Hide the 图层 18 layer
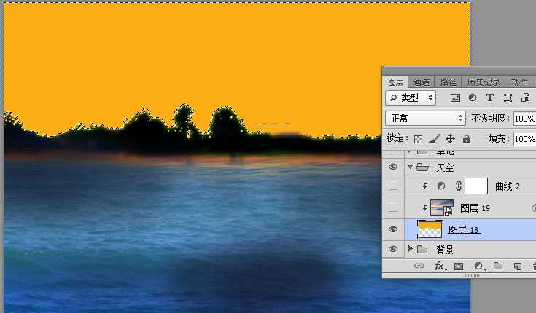 (393, 229)
